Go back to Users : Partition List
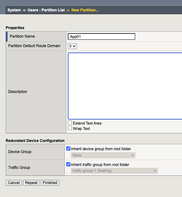The width and height of the screenshot is (182, 197). (x=46, y=10)
